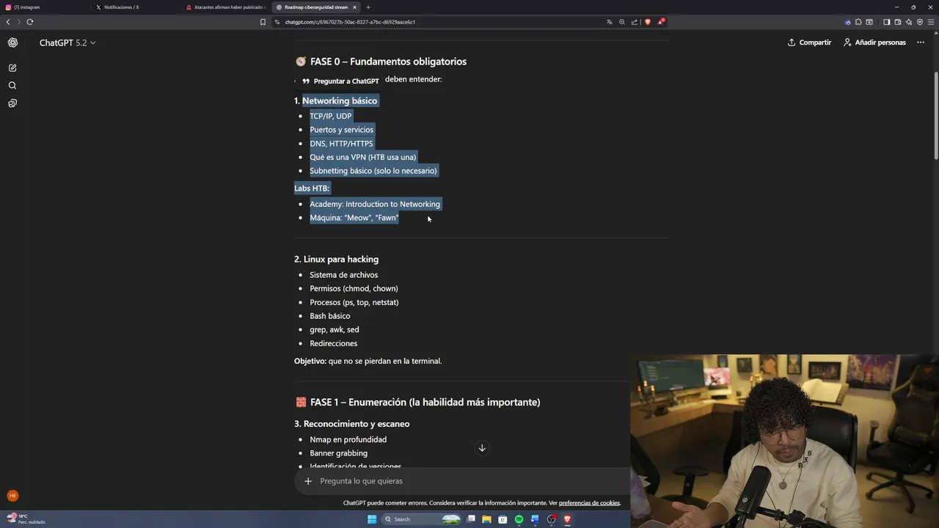Viewport: 939px width, 528px height.
Task: Open Spotify from the taskbar
Action: [519, 519]
